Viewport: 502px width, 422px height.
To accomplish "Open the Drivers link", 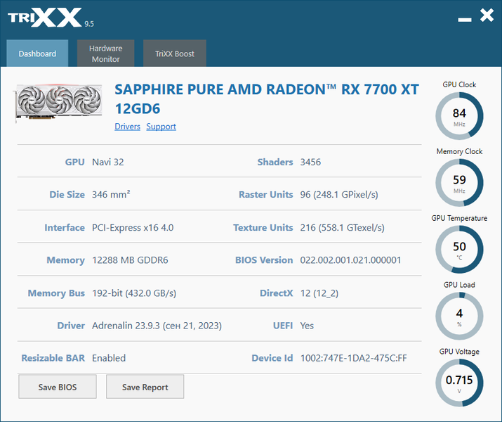I will (x=127, y=127).
